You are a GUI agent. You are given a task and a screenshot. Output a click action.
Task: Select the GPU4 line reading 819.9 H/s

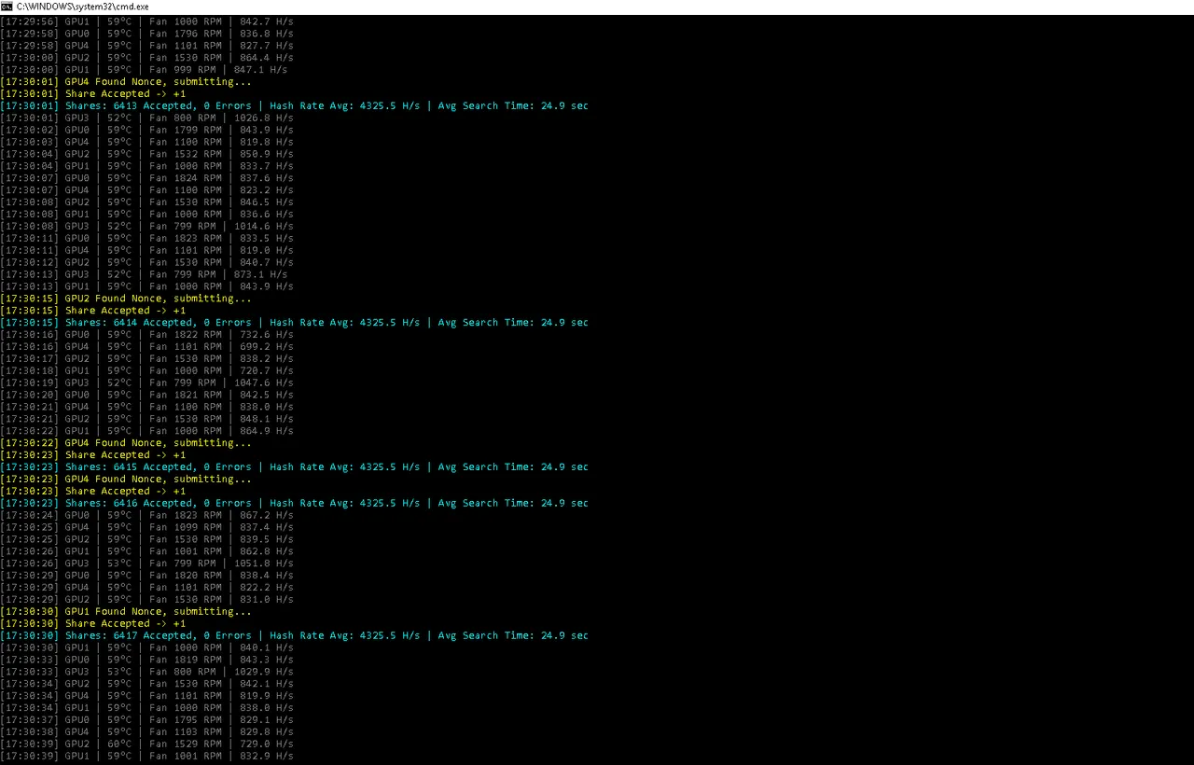(146, 696)
